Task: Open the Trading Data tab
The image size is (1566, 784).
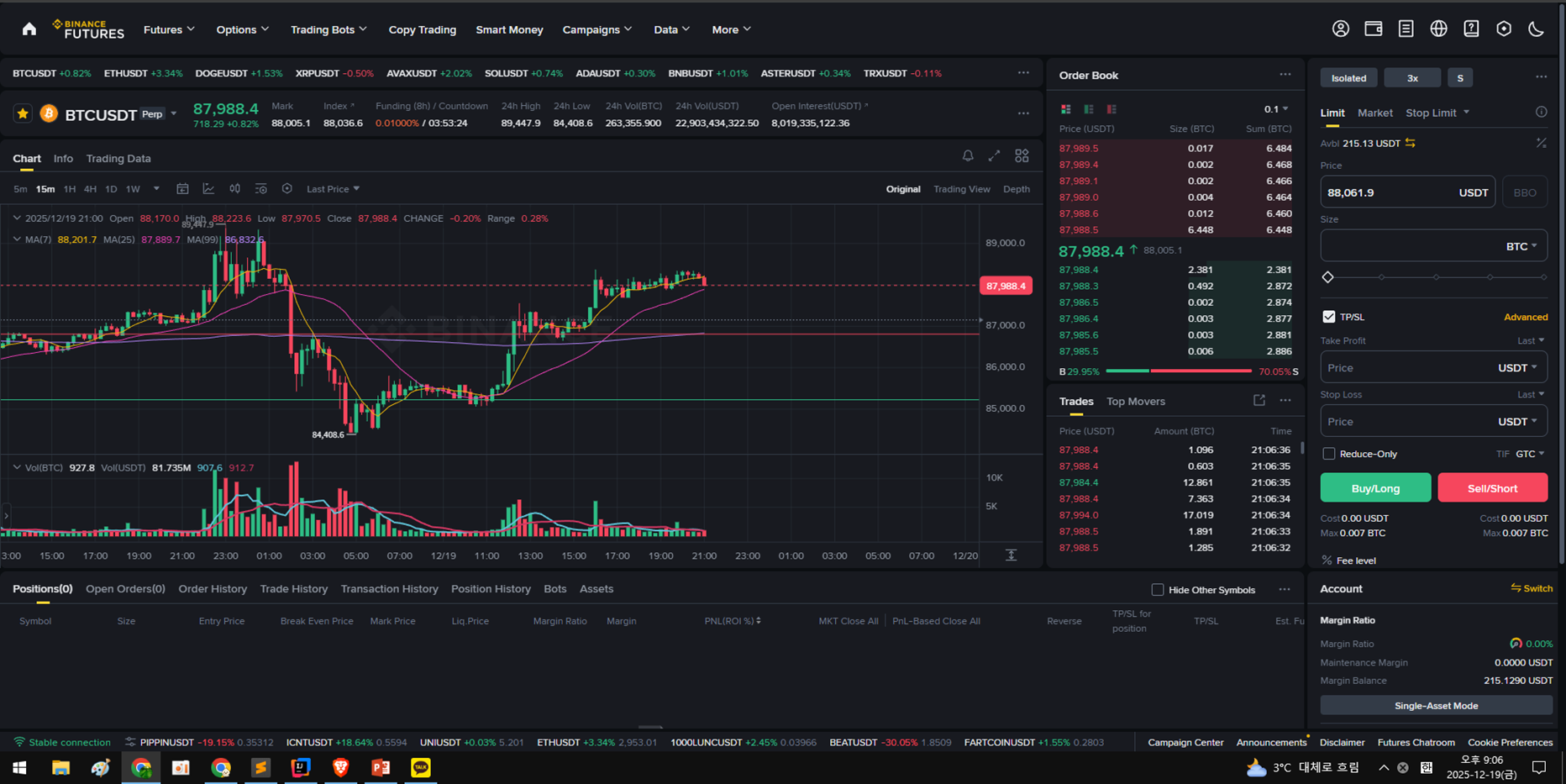Action: pos(118,158)
